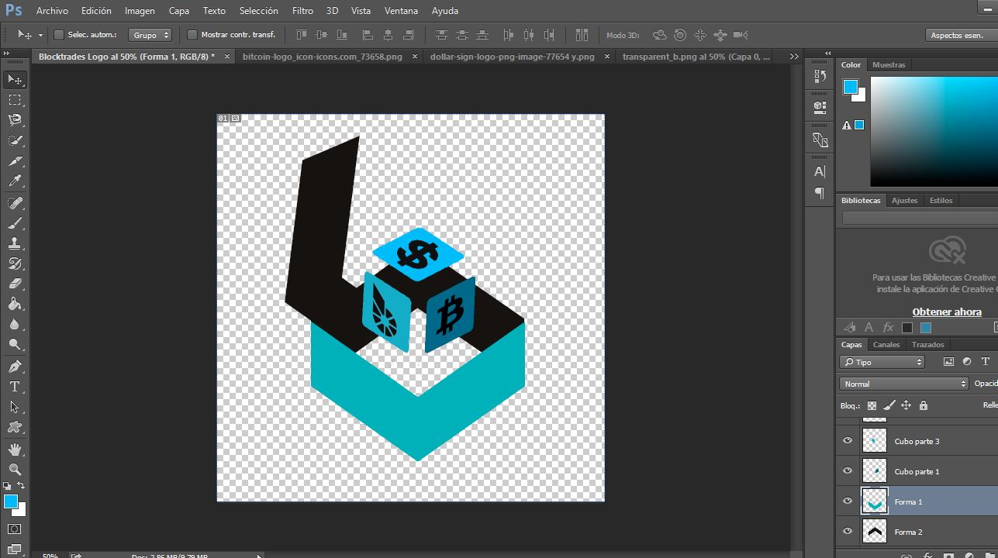The height and width of the screenshot is (558, 998).
Task: Filter layers by pixel layer icon
Action: click(x=948, y=362)
